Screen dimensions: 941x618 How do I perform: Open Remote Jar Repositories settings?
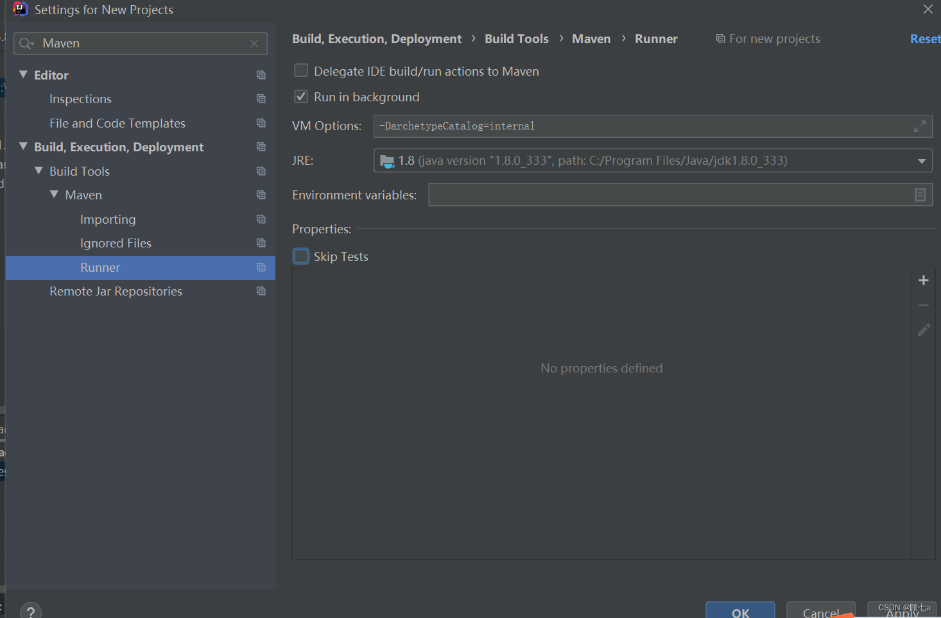click(x=116, y=291)
